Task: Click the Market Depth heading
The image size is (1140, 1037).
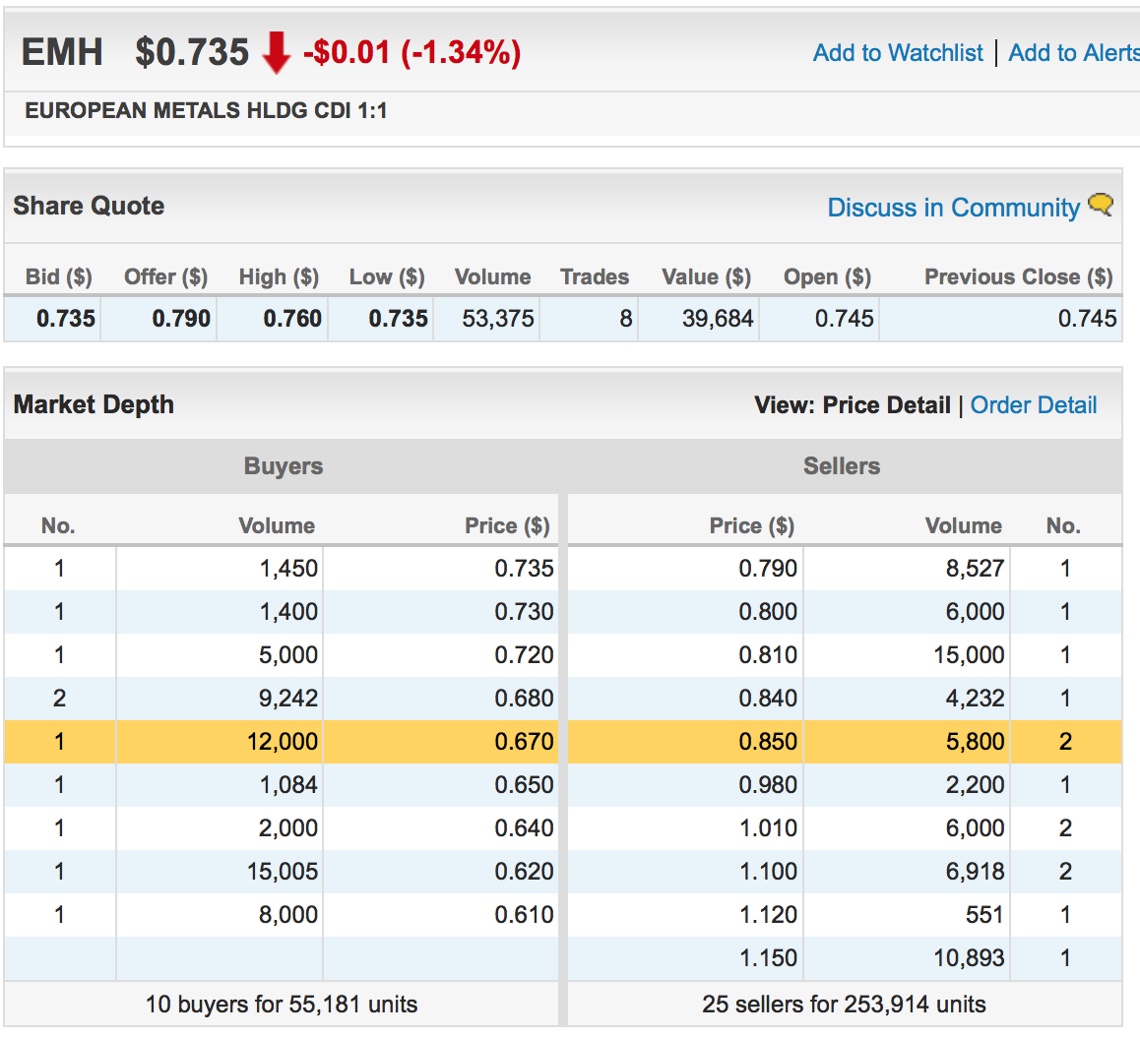Action: [x=94, y=404]
